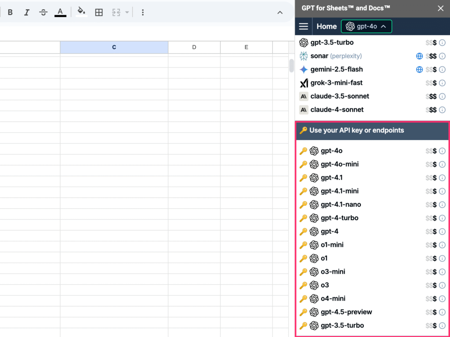Click the price indicator for o1

pos(431,258)
